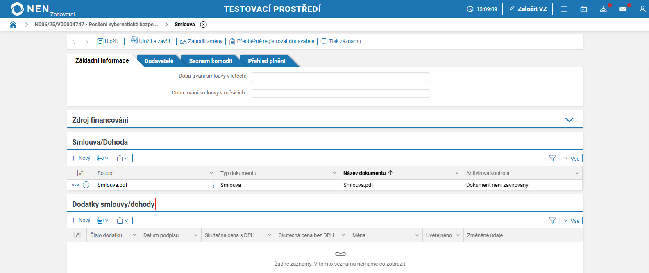This screenshot has width=649, height=273.
Task: Click Předběžně registrovat dodavatele
Action: pos(272,41)
